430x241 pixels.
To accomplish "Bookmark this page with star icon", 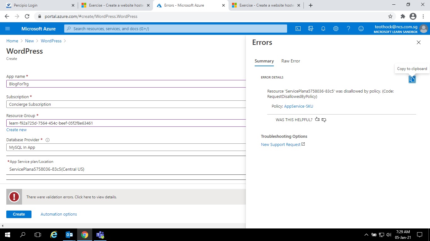I will click(x=390, y=16).
